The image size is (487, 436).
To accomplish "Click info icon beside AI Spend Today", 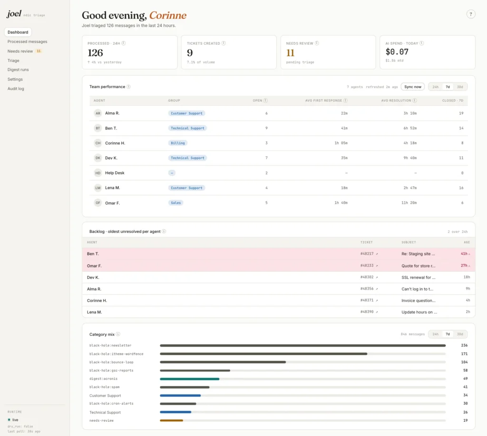I will click(x=422, y=43).
